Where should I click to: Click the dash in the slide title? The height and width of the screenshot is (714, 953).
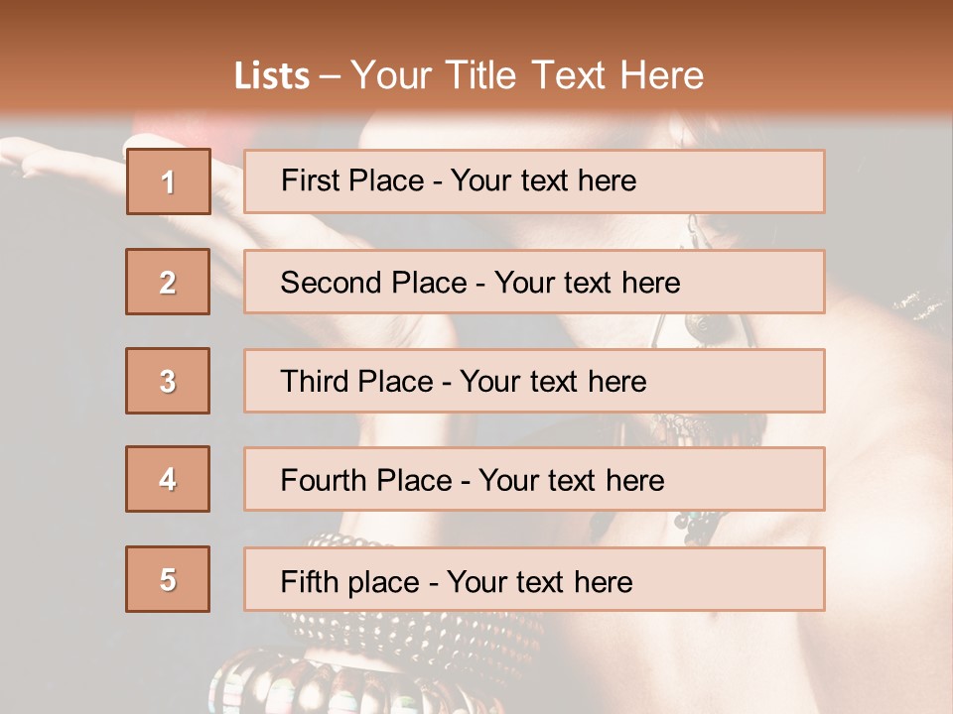(332, 77)
